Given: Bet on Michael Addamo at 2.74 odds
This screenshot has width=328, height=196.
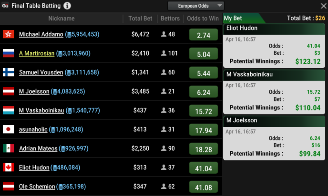Looking at the screenshot, I should [204, 35].
